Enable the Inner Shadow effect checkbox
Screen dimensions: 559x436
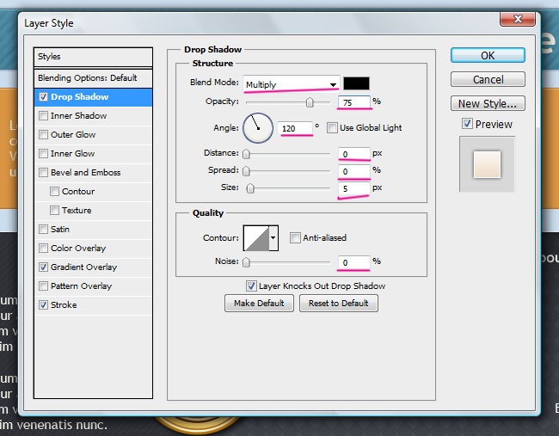click(x=44, y=116)
